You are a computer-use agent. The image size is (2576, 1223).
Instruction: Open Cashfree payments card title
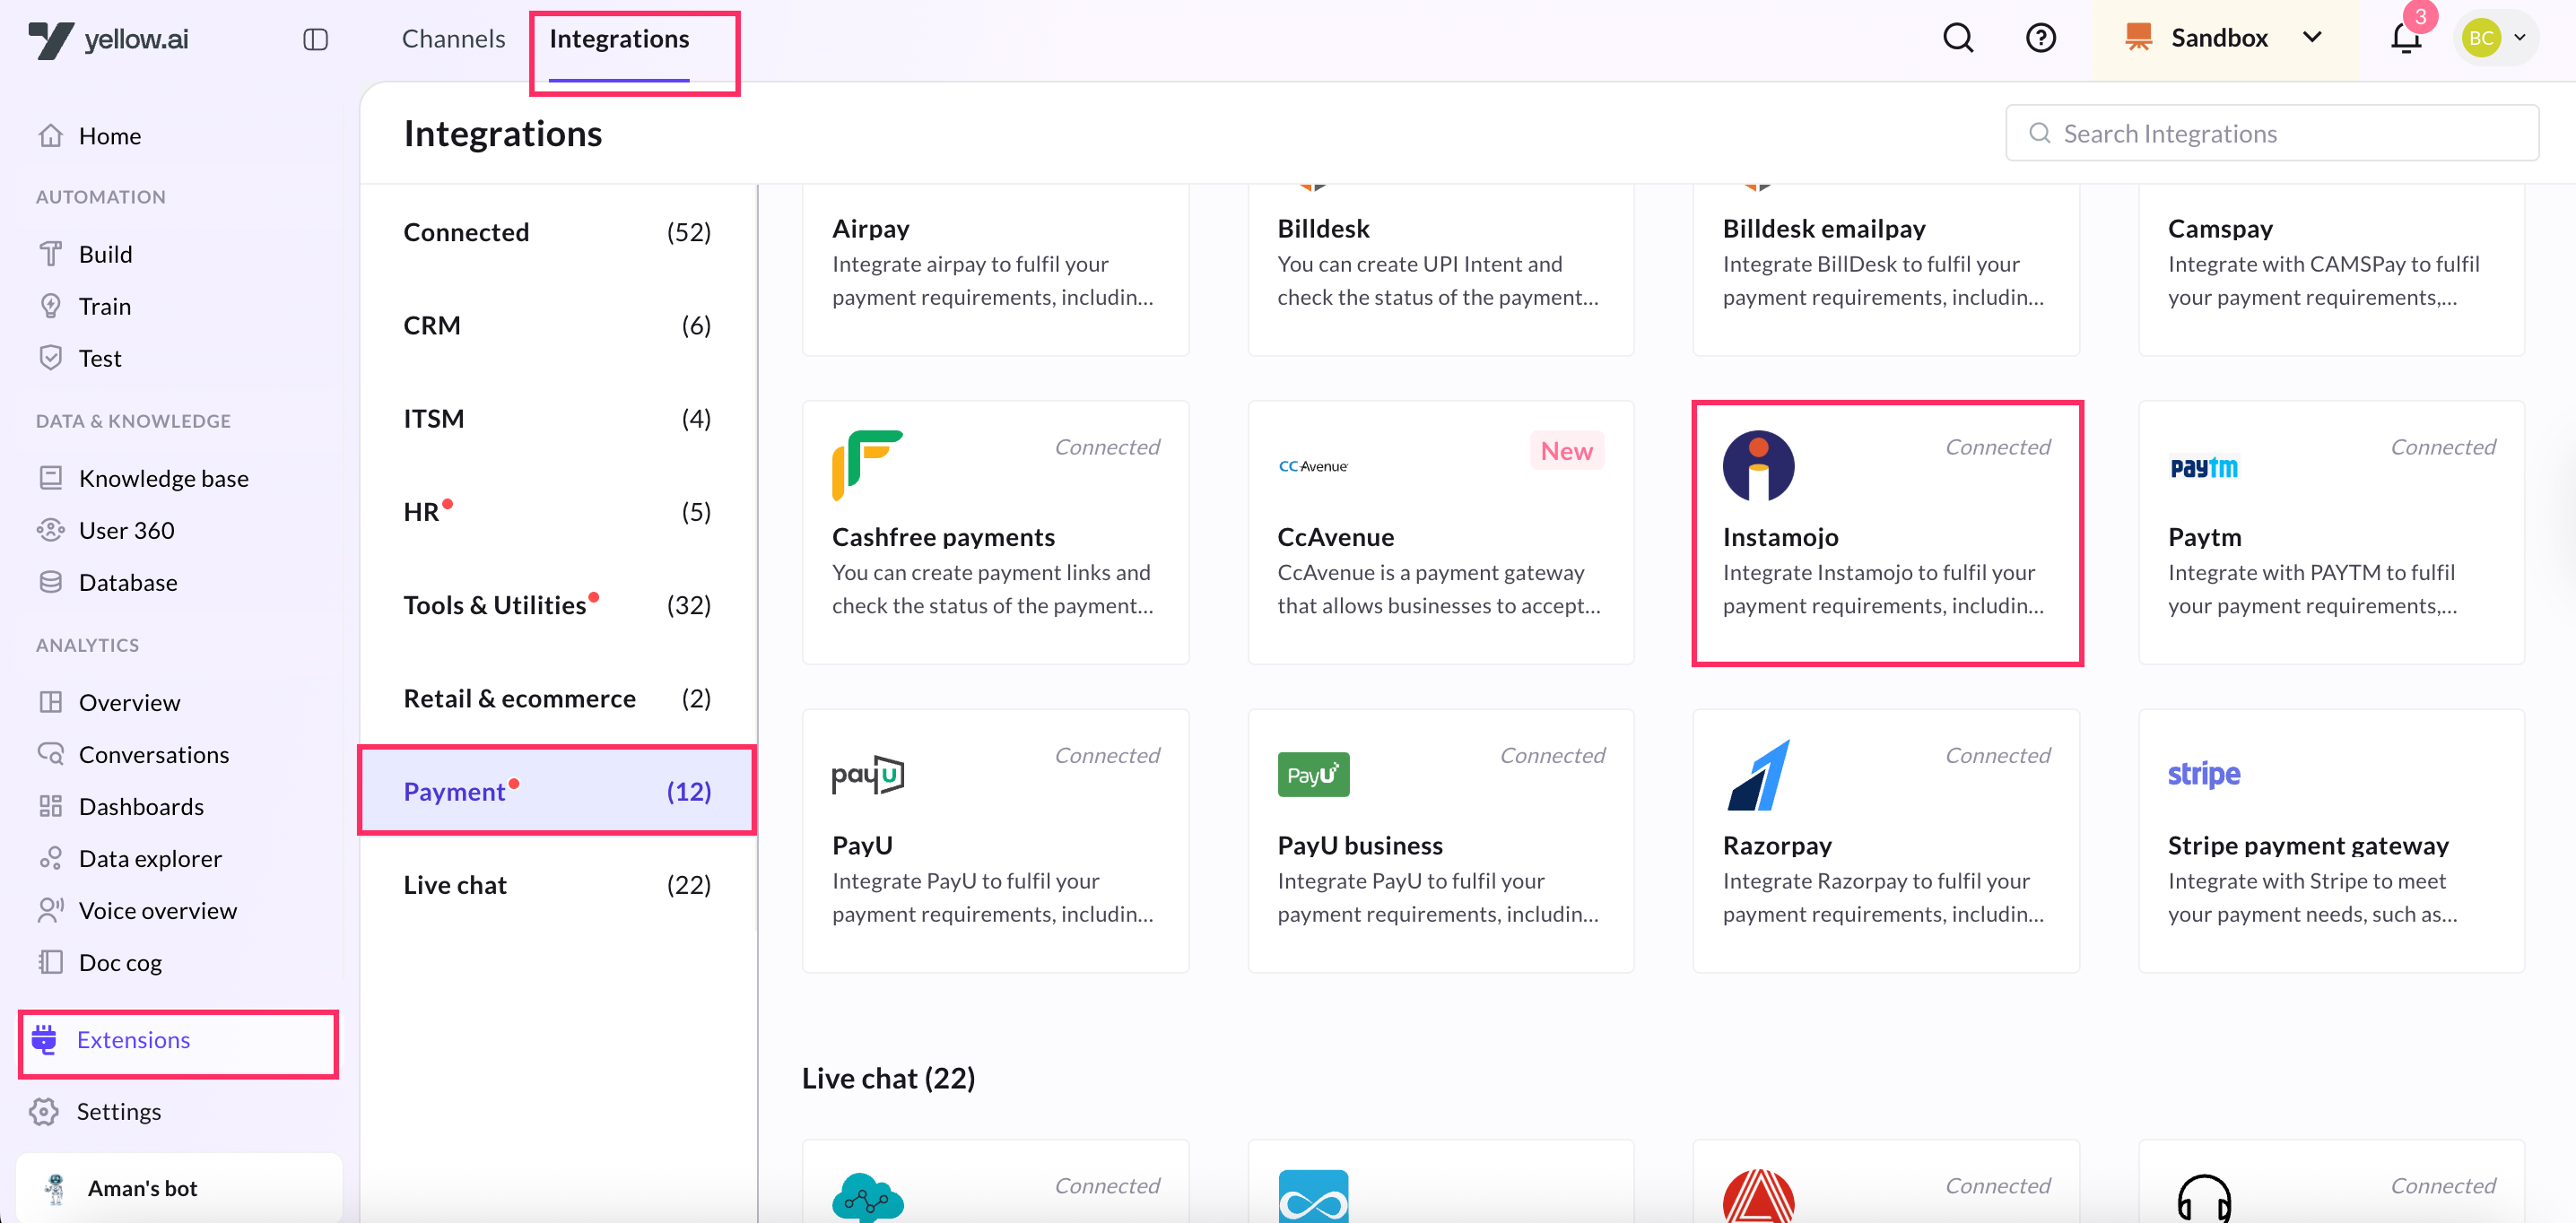943,537
